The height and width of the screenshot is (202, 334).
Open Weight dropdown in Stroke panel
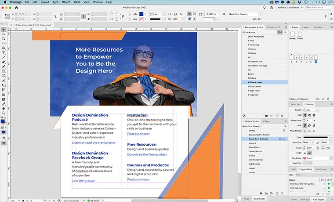click(x=317, y=110)
